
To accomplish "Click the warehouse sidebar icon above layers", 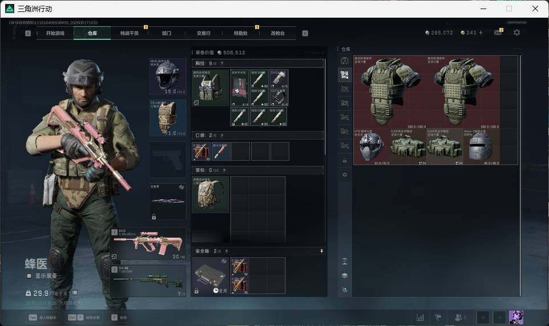I will [x=345, y=261].
